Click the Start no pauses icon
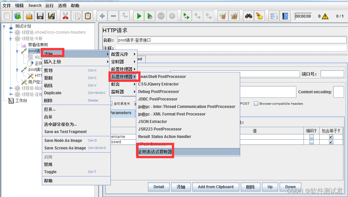Viewport: 348px width, 197px height. (150, 16)
